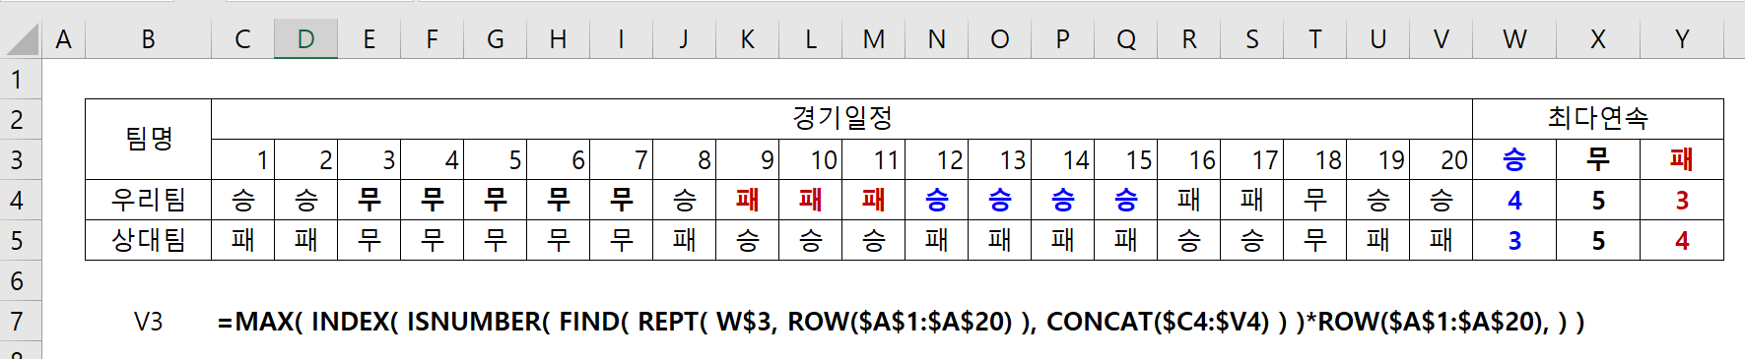Select column B header

click(148, 39)
